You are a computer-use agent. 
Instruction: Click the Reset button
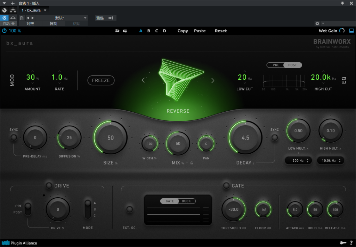[221, 31]
